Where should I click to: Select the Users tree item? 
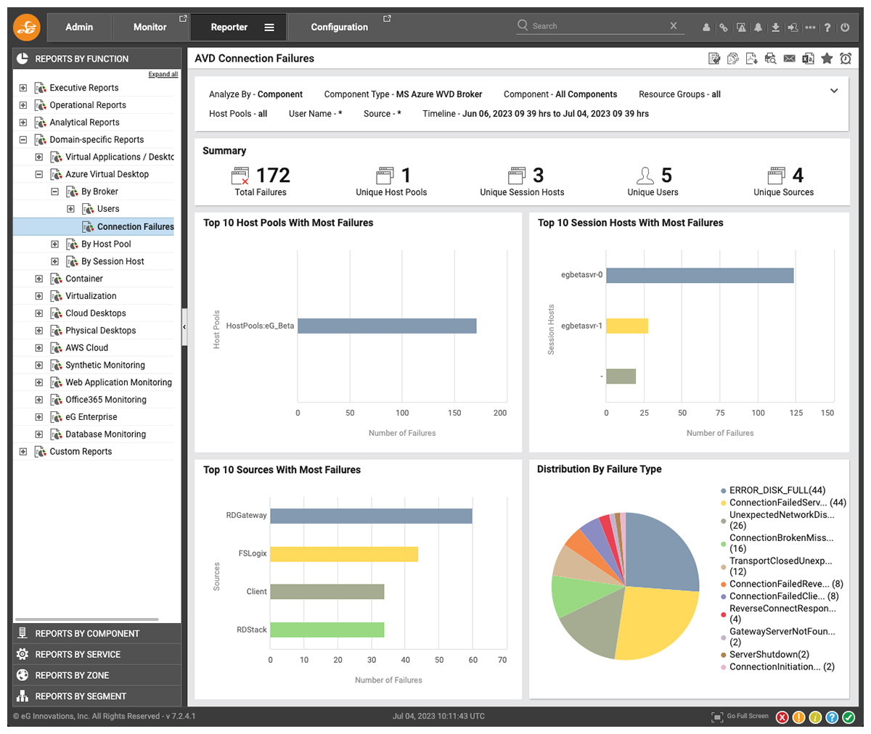[x=108, y=209]
